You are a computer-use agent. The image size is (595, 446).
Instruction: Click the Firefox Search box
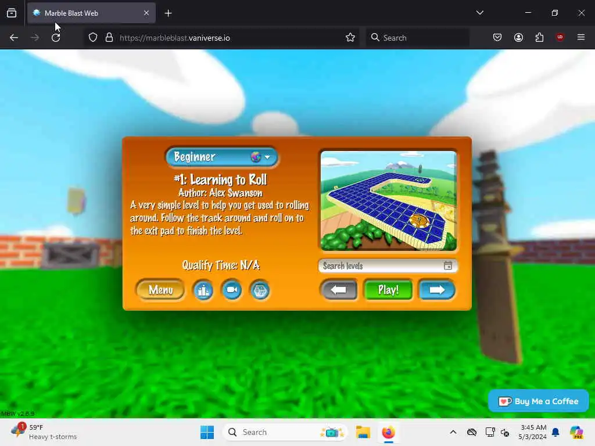tap(417, 38)
